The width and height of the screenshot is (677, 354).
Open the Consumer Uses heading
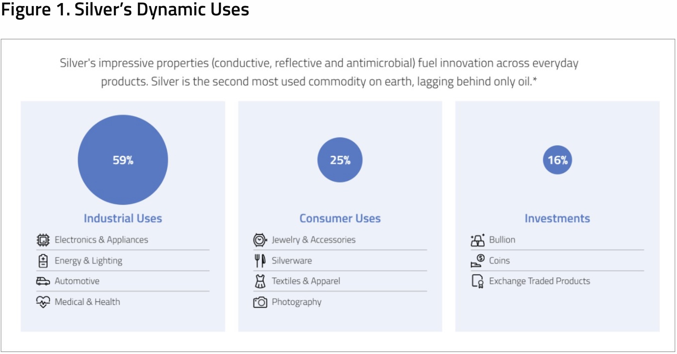(340, 218)
